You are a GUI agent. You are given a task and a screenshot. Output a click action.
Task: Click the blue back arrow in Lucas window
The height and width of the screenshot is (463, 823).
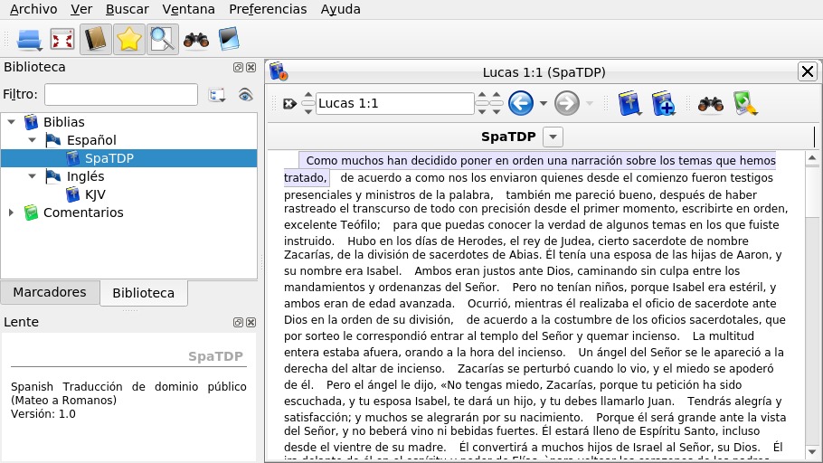[520, 103]
